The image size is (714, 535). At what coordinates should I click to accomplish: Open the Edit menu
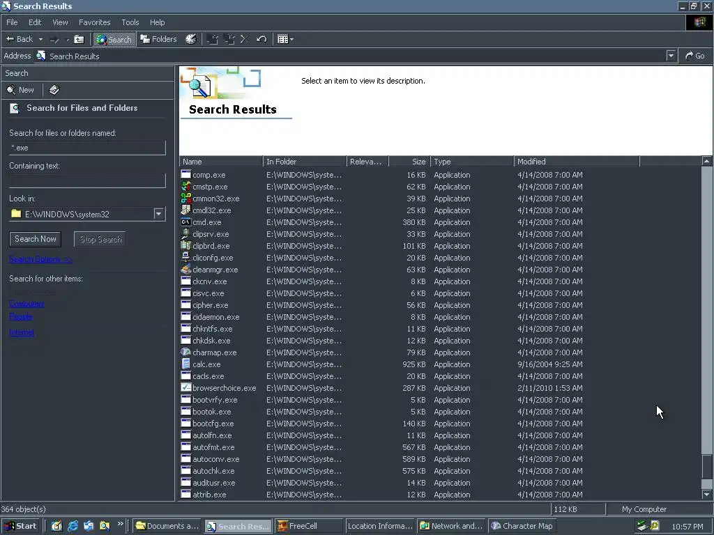point(35,22)
